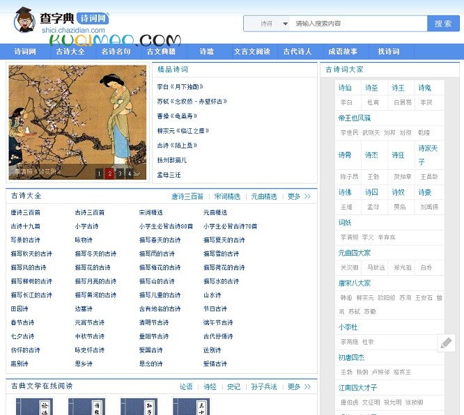Click 史记 in classic literature header

tap(234, 386)
